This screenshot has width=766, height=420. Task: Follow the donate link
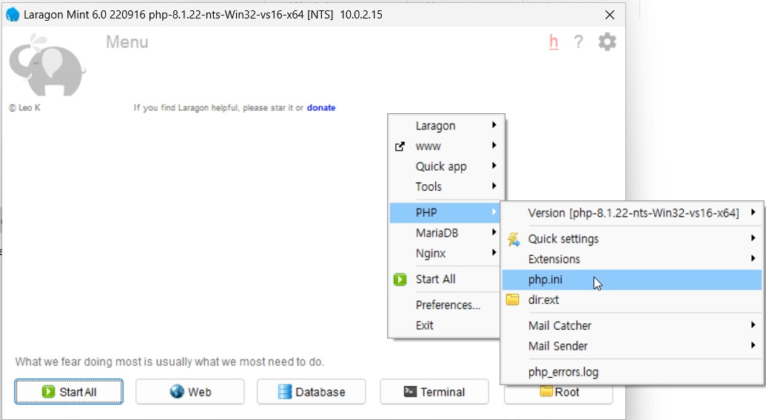coord(321,108)
